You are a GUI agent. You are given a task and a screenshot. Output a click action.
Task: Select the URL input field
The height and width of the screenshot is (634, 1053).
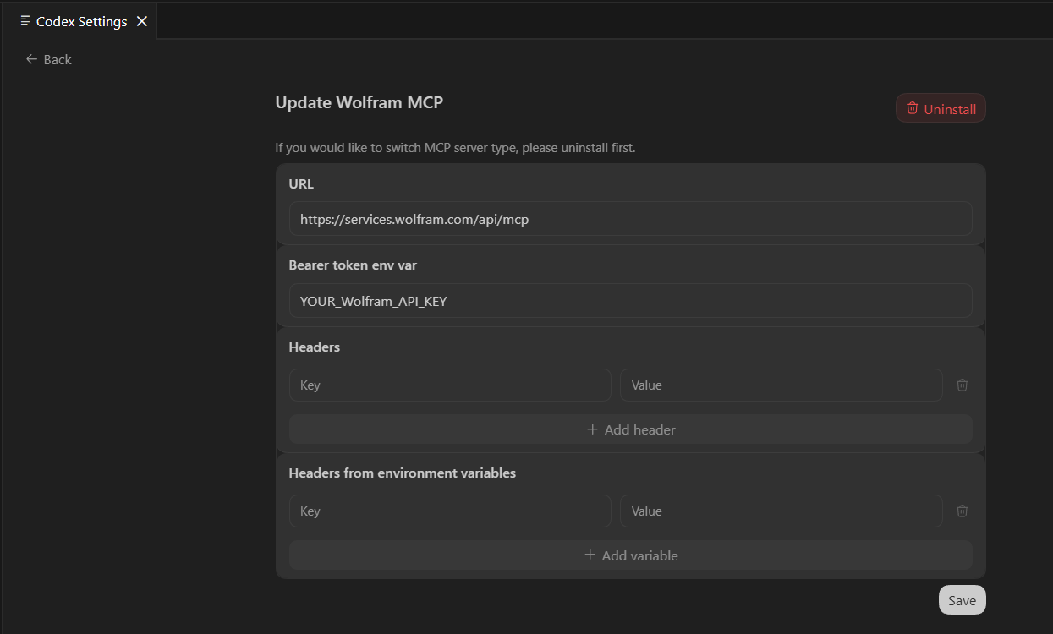(x=631, y=218)
